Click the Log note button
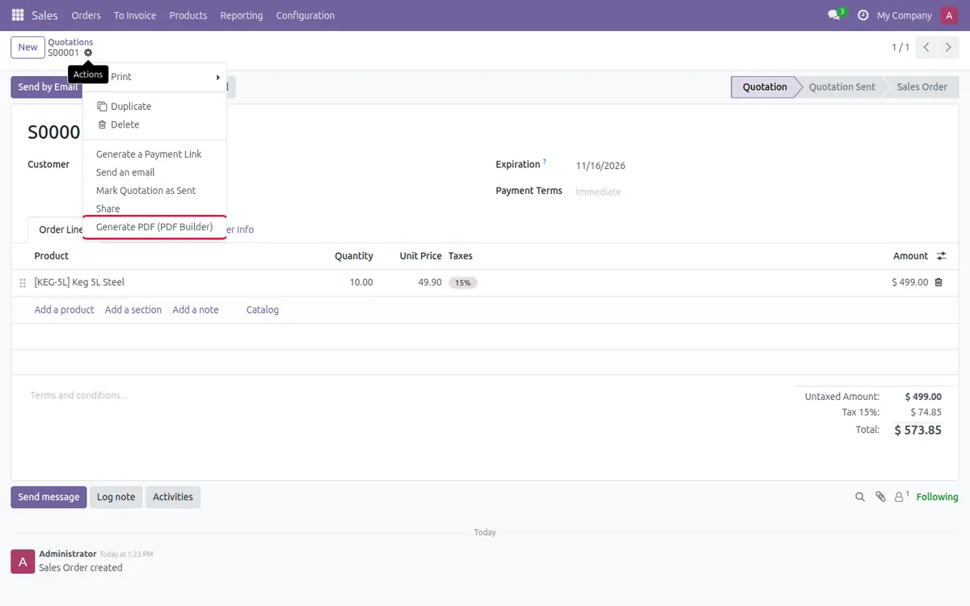 (x=116, y=497)
